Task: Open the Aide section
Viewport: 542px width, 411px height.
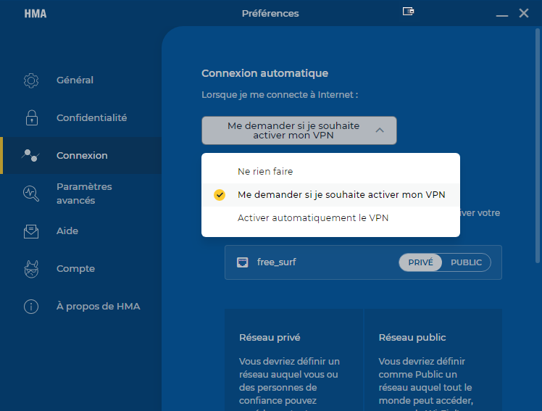Action: pyautogui.click(x=81, y=231)
